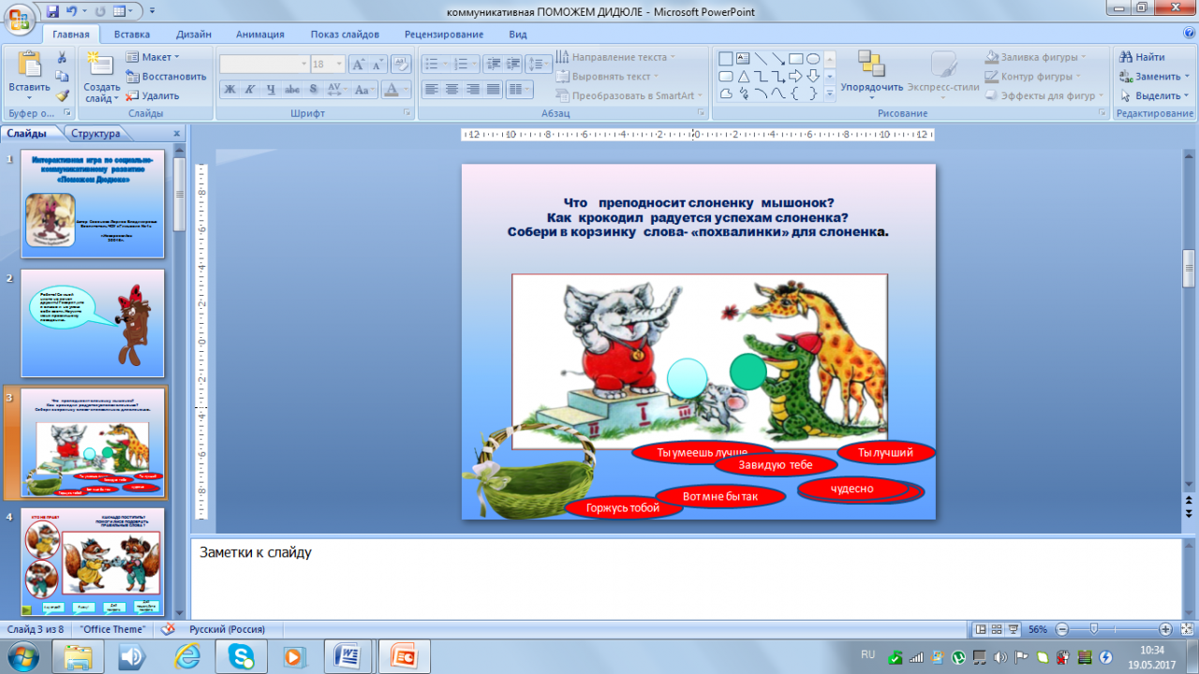The width and height of the screenshot is (1199, 674).
Task: Select the triangle shape
Action: (743, 76)
